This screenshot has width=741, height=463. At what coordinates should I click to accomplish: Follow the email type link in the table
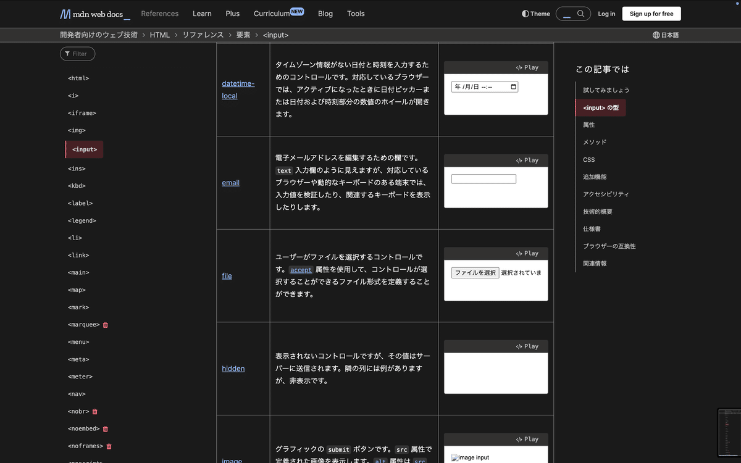pyautogui.click(x=230, y=182)
